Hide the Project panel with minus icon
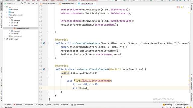This screenshot has width=193, height=108. pos(36,4)
